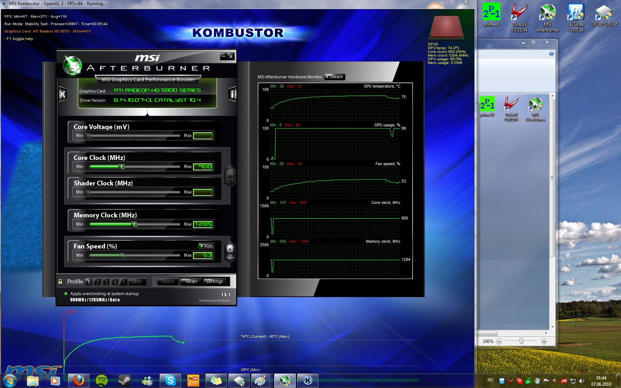Viewport: 621px width, 388px height.
Task: Select TurboV icon inside the explorer window
Action: pos(511,109)
